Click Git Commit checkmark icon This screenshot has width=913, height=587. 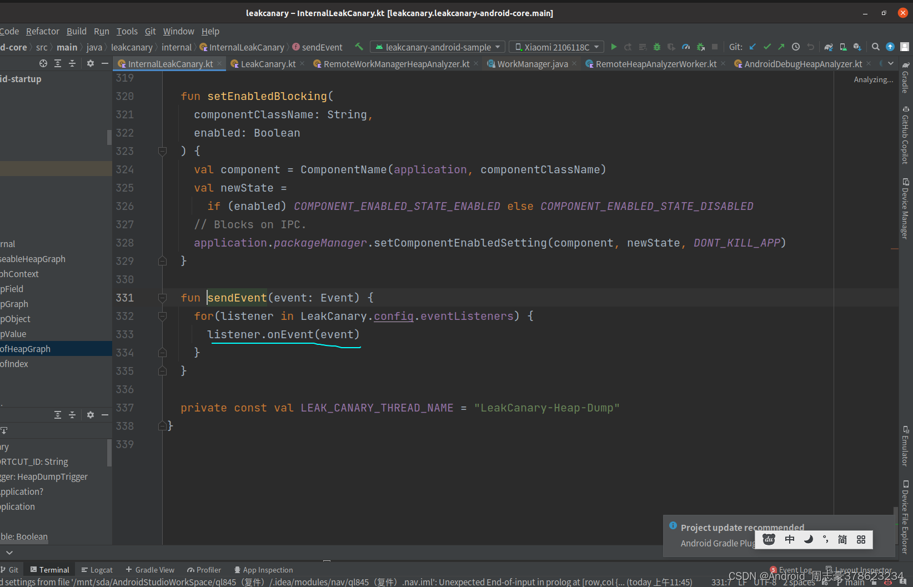click(767, 47)
